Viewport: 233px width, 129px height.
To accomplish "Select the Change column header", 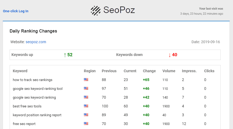I will (149, 71).
